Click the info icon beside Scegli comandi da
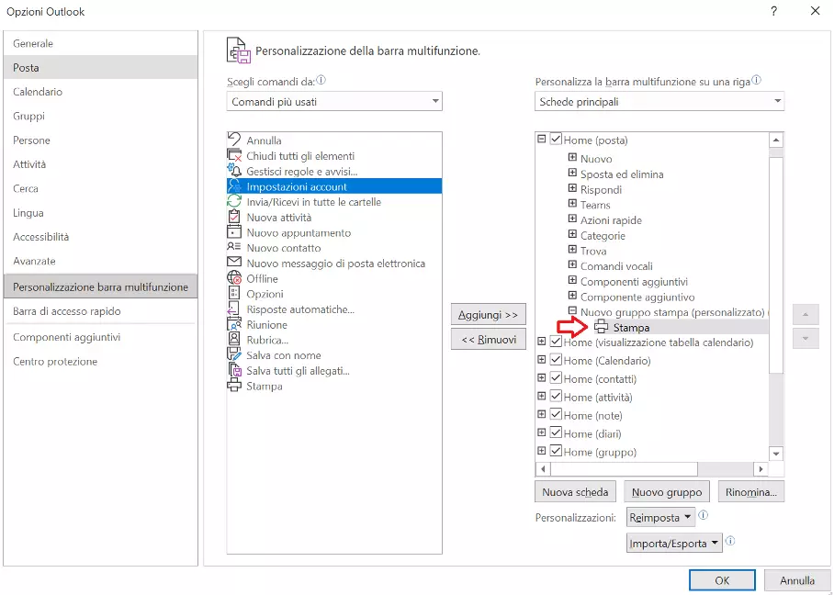 tap(321, 80)
